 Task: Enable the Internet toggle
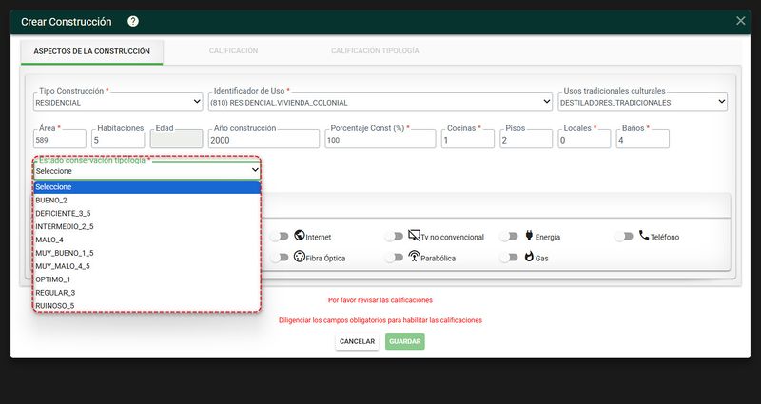[280, 237]
